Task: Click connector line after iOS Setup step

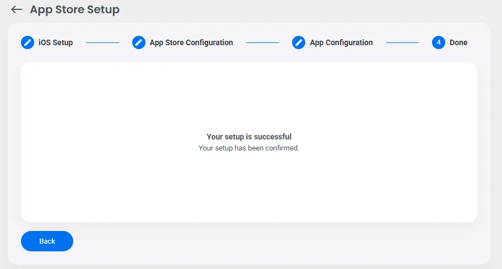Action: 102,42
